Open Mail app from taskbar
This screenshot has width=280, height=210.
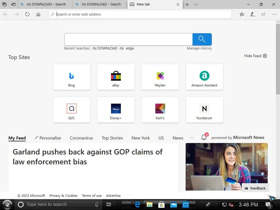tap(174, 205)
